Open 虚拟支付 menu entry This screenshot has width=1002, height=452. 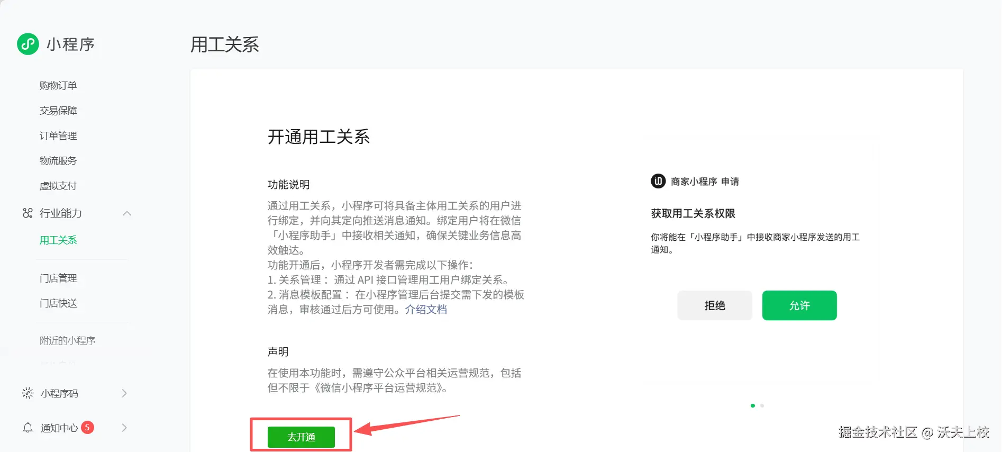(58, 186)
